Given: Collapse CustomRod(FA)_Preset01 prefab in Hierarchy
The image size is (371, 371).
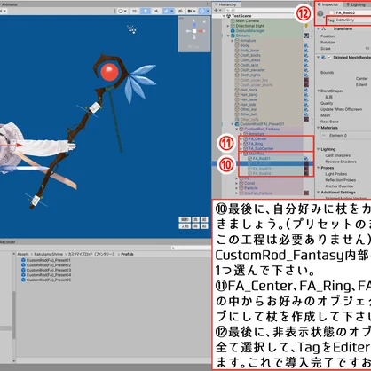Looking at the screenshot, I should click(233, 124).
